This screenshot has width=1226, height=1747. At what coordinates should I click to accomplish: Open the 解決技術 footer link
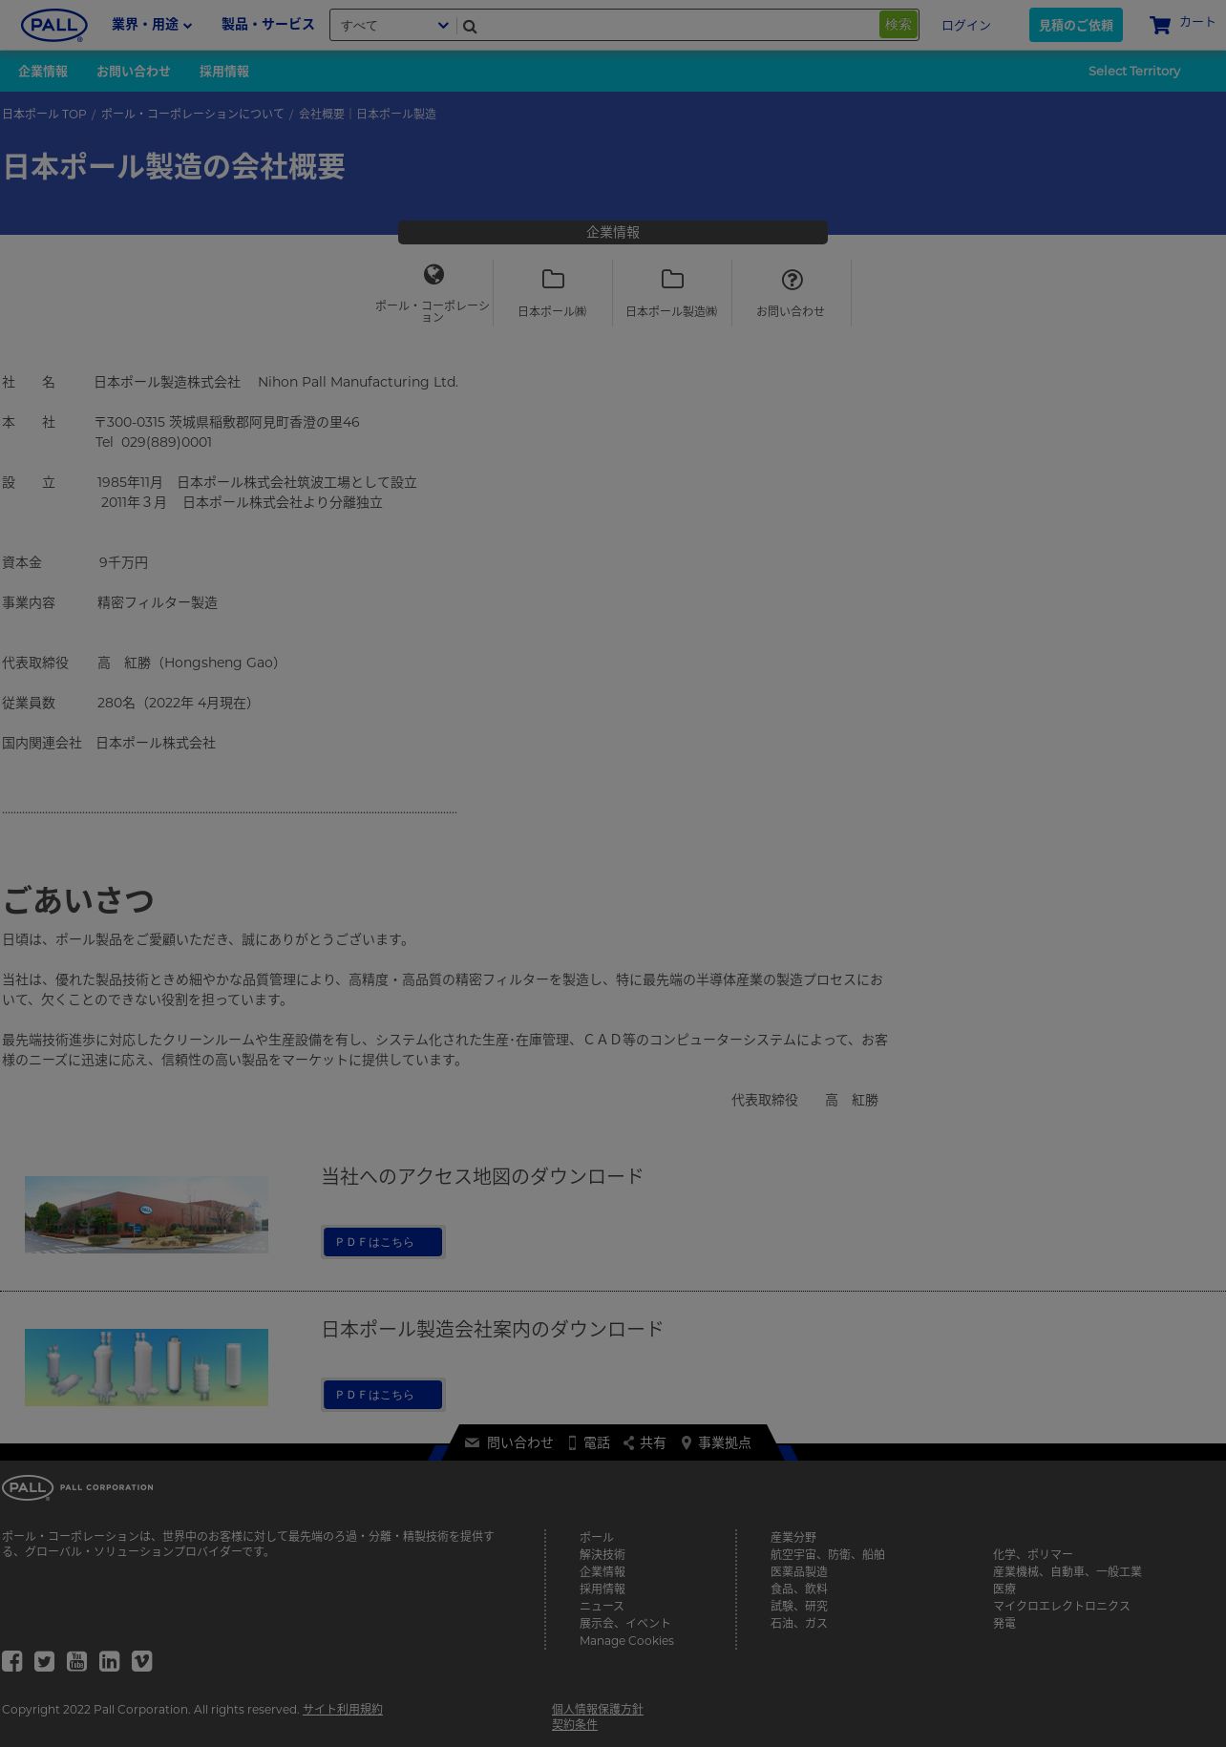click(602, 1554)
